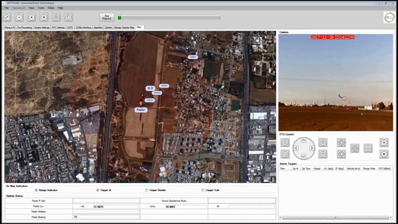The height and width of the screenshot is (224, 398).
Task: Pan the camera left with PTZ left arrow
Action: tap(296, 148)
